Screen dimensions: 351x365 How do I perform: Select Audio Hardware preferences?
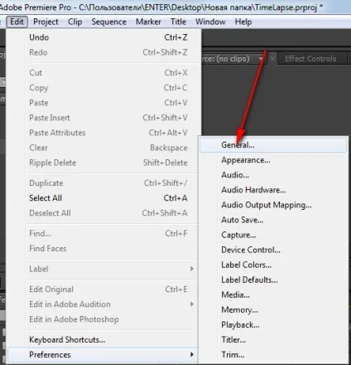click(273, 190)
